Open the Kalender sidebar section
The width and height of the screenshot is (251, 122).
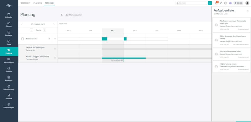(9, 16)
